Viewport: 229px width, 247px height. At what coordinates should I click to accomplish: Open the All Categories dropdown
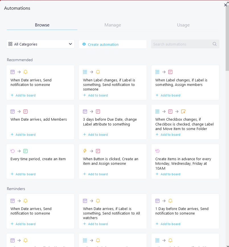click(40, 44)
